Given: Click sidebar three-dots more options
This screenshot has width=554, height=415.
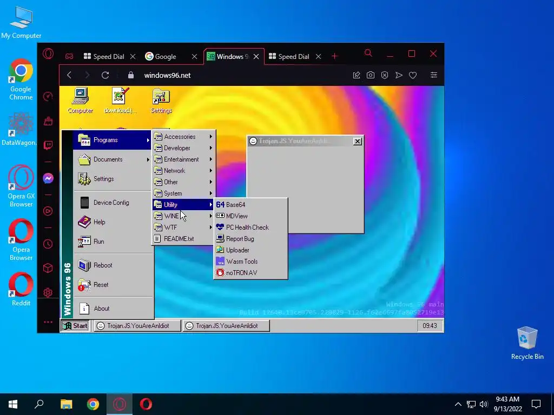Looking at the screenshot, I should tap(48, 322).
